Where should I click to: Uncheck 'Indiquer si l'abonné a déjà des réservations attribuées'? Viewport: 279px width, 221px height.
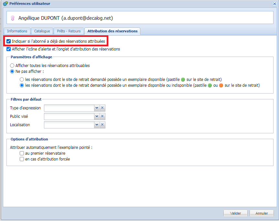coord(9,41)
